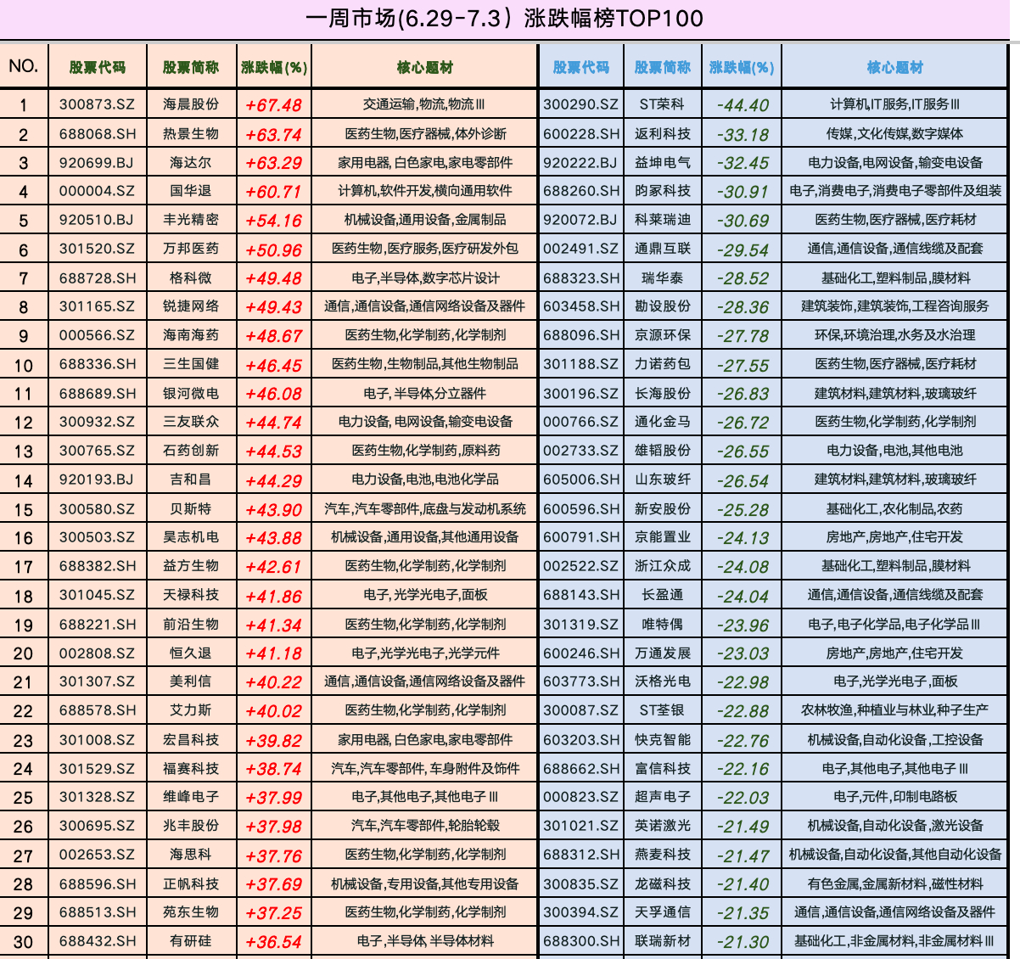Click gain value +67.48
The height and width of the screenshot is (959, 1020).
(273, 105)
